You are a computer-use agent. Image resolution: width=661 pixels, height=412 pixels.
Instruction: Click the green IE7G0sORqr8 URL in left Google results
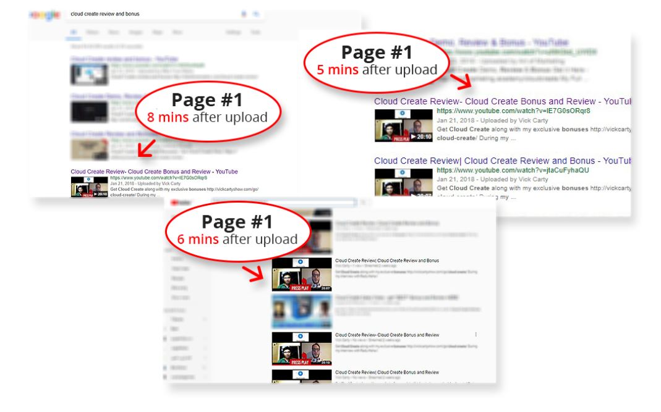click(x=158, y=178)
